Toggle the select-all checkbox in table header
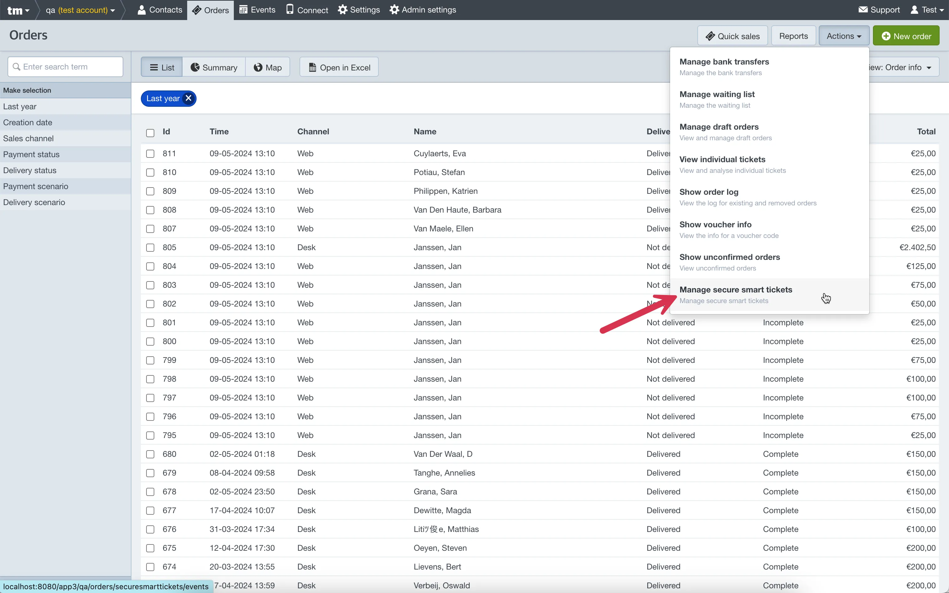The image size is (949, 593). point(150,132)
